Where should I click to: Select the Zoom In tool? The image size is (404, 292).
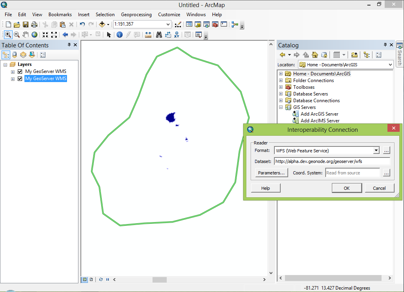[x=8, y=35]
